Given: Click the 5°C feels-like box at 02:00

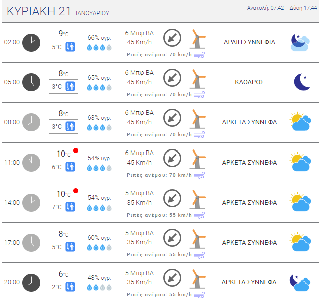Looking at the screenshot, I should tap(63, 47).
